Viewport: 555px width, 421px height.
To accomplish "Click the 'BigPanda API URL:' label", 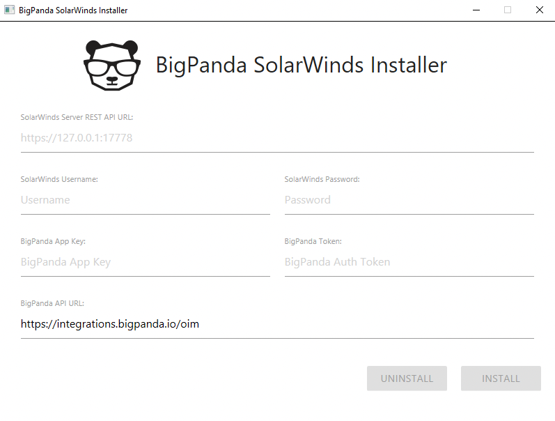I will (52, 303).
